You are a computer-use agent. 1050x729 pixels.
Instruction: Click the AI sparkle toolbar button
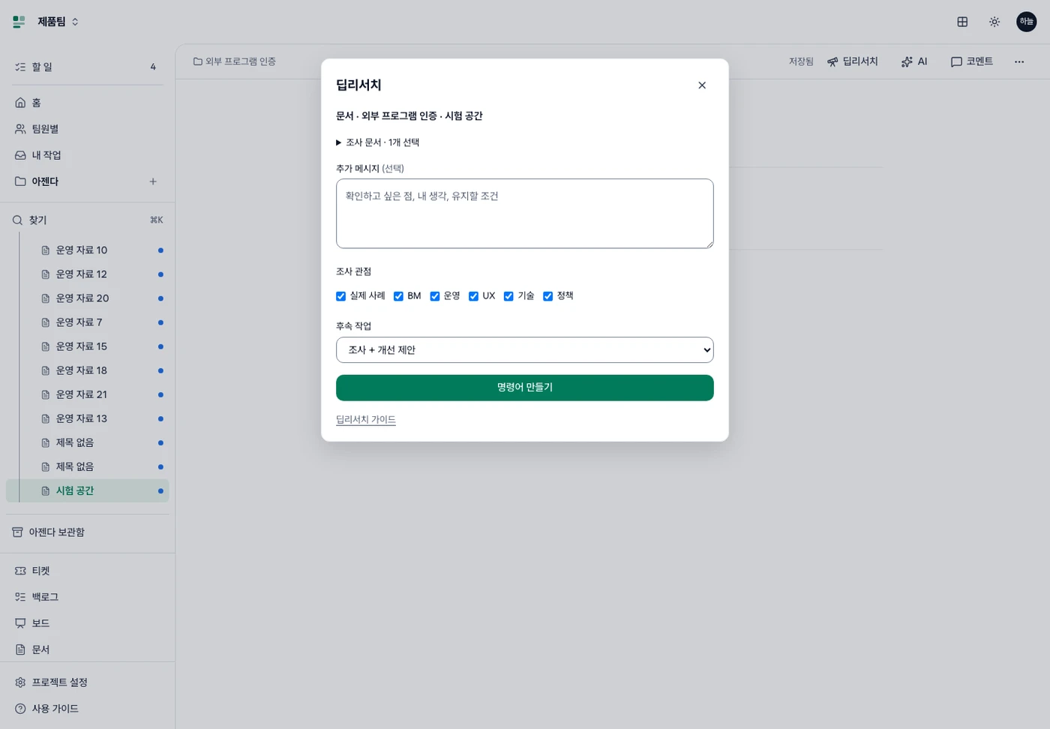point(914,61)
